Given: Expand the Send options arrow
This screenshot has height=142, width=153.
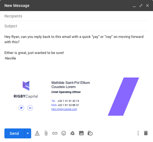Looking at the screenshot, I should (x=28, y=133).
